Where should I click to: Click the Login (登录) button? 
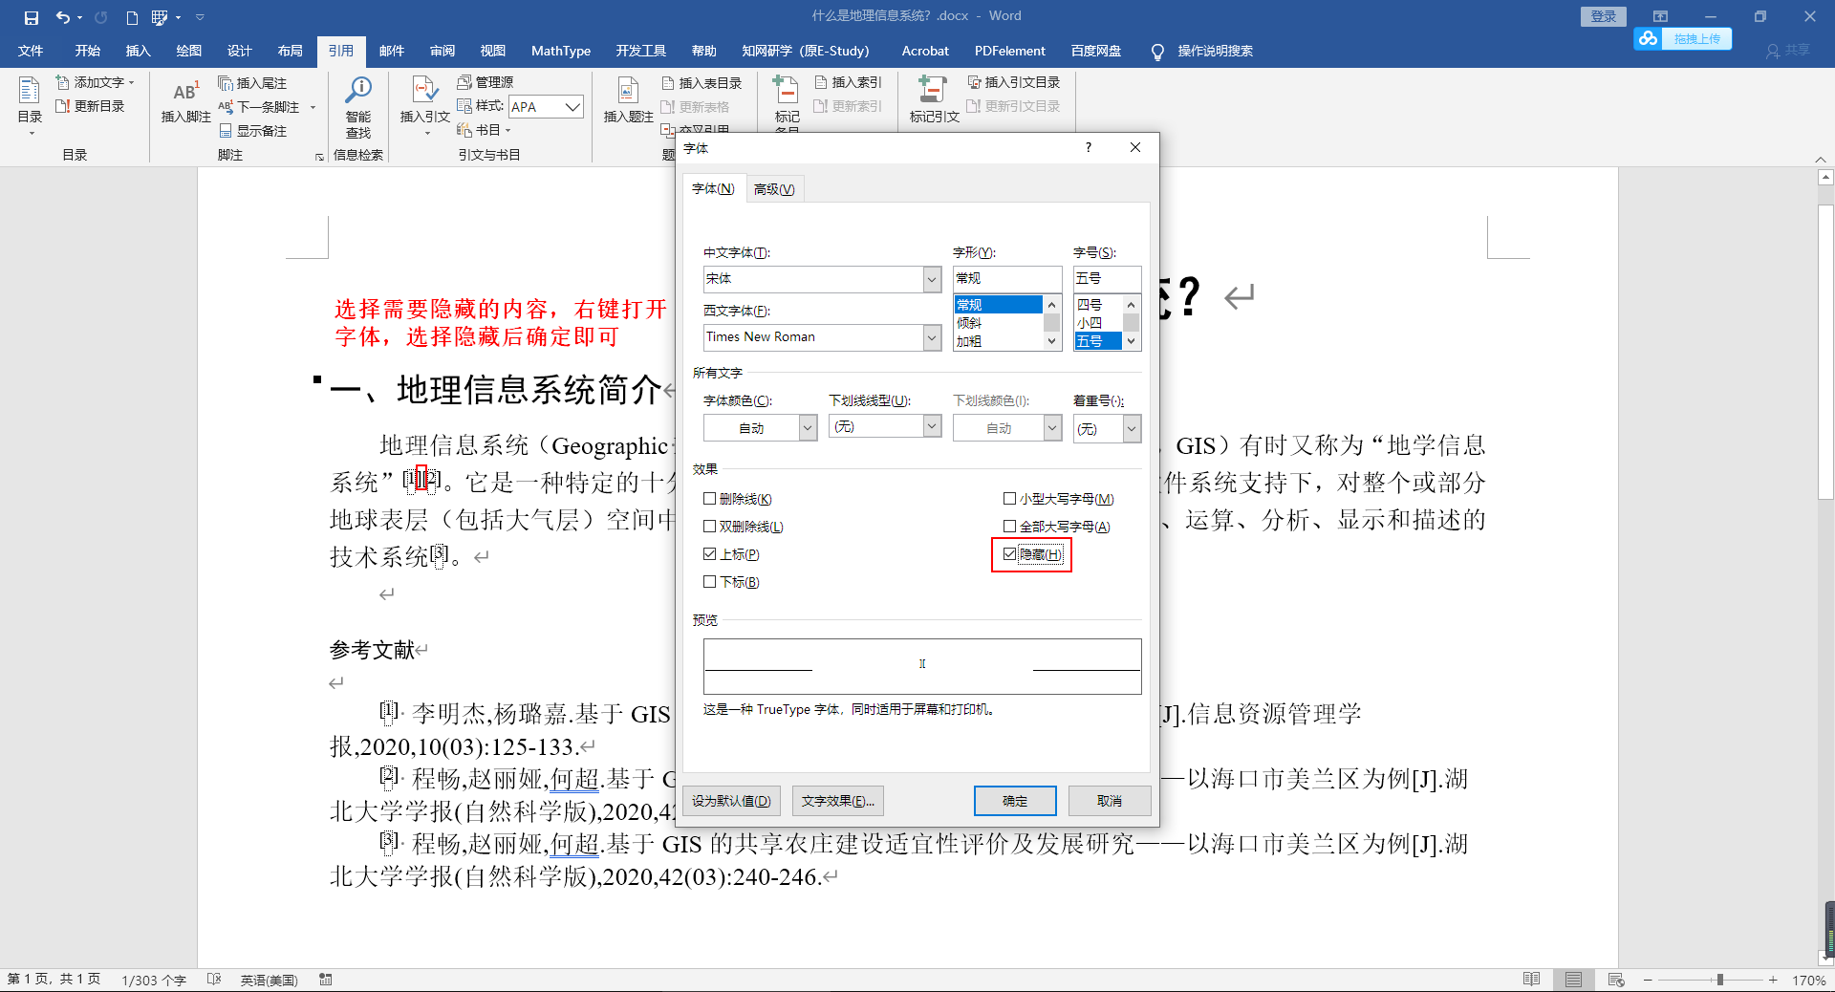point(1604,16)
